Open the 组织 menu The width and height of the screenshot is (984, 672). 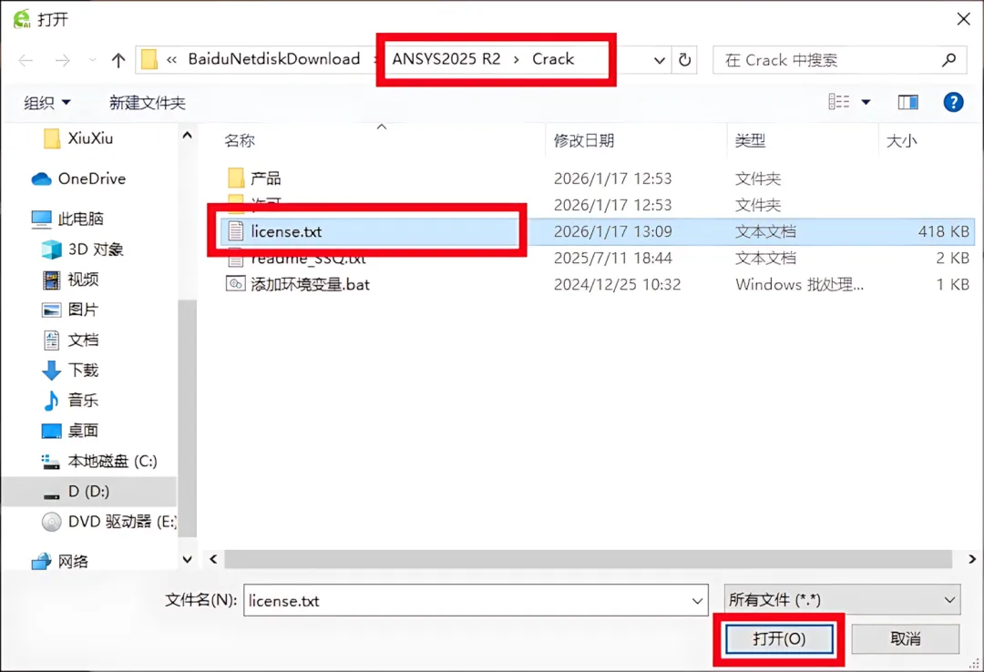[x=46, y=102]
